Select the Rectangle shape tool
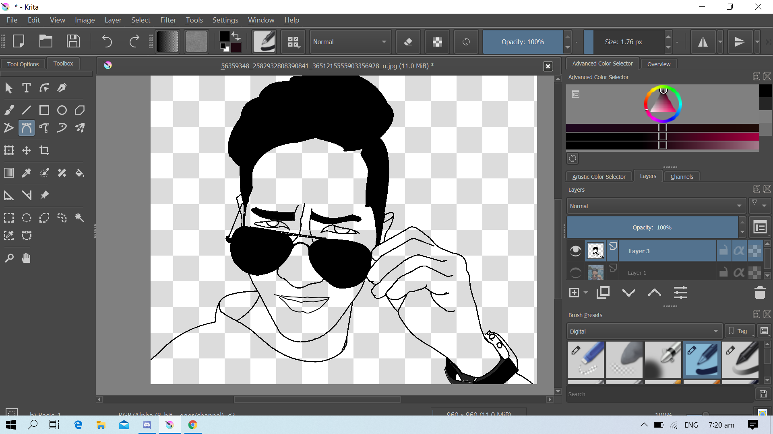Viewport: 773px width, 434px height. [44, 110]
